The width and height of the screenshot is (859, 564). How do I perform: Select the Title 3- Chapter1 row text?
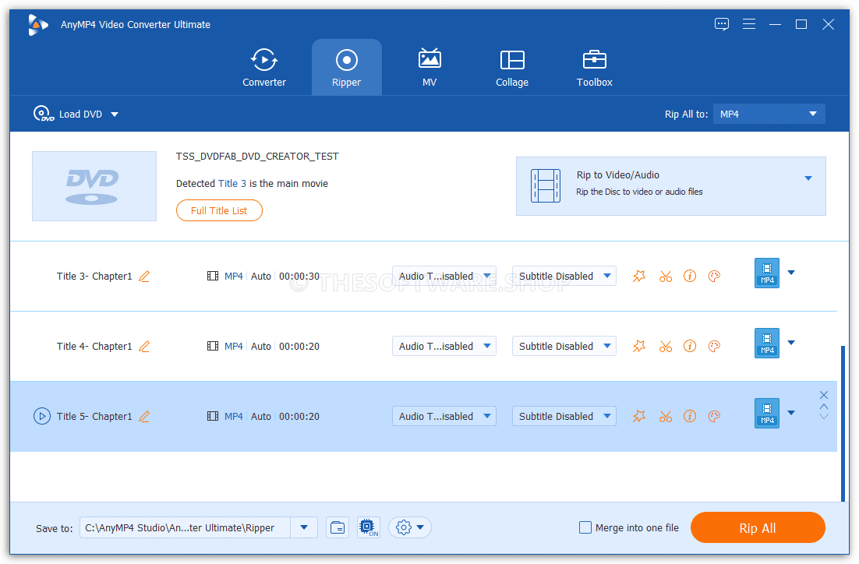[x=94, y=276]
